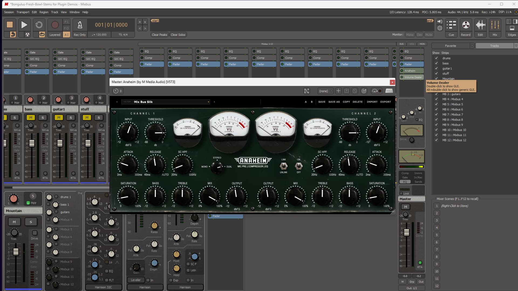Viewport: 518px width, 291px height.
Task: Select the BUS tab in mixer header
Action: point(401,44)
